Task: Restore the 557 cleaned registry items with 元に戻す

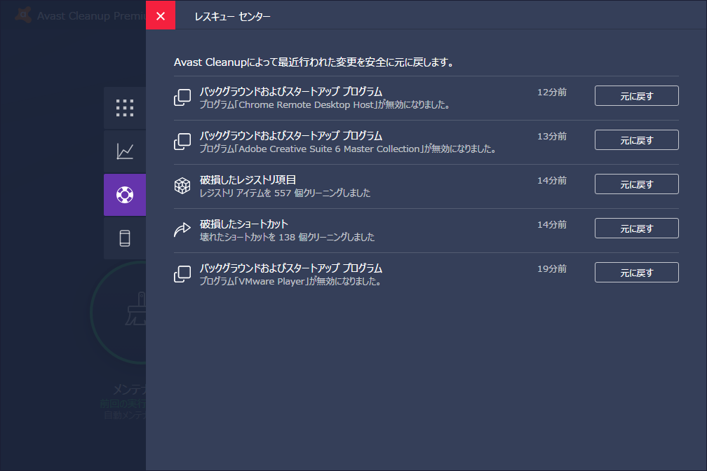Action: [x=636, y=184]
